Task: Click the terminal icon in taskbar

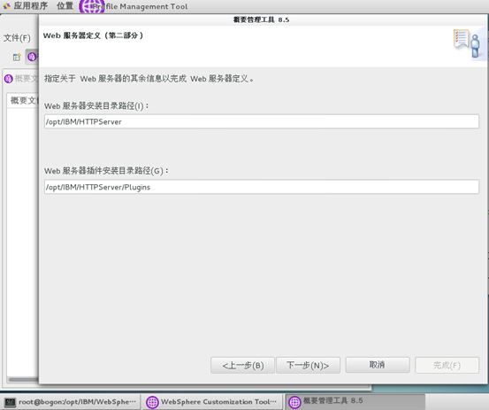Action: pos(10,402)
